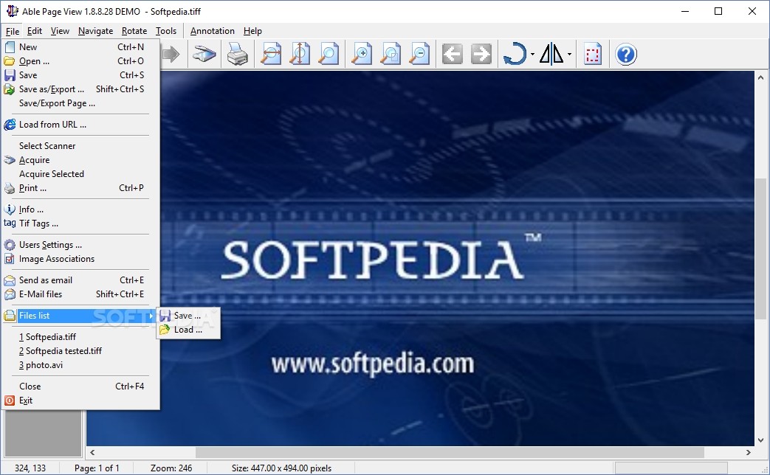Viewport: 770px width, 475px height.
Task: Open Info ... menu entry
Action: pos(80,209)
